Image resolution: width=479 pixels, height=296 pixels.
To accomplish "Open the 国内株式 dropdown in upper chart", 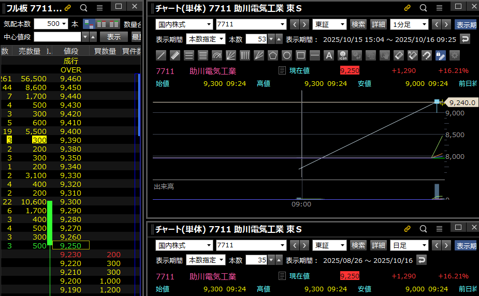I will pos(184,24).
